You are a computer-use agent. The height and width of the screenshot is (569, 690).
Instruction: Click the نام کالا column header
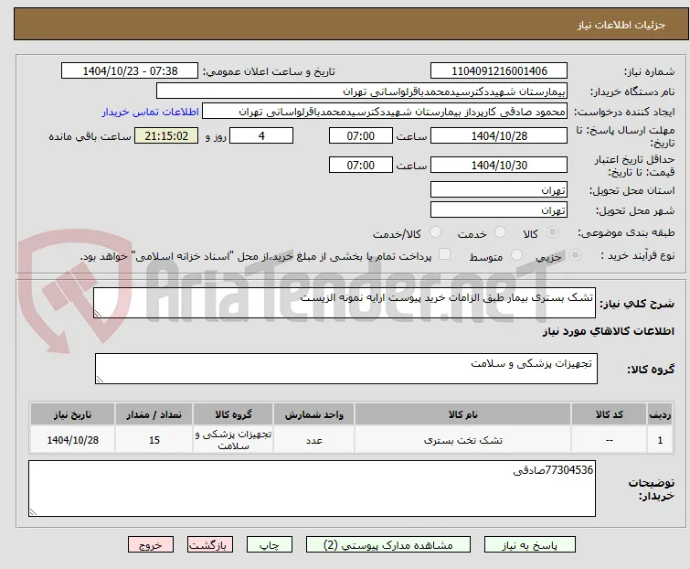coord(463,414)
